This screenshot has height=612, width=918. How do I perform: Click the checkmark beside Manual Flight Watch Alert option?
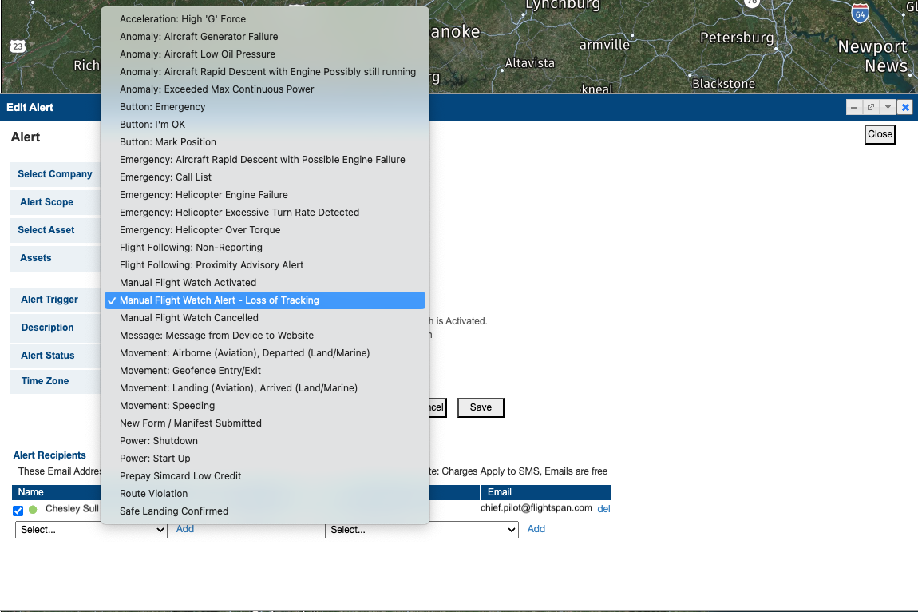click(111, 300)
